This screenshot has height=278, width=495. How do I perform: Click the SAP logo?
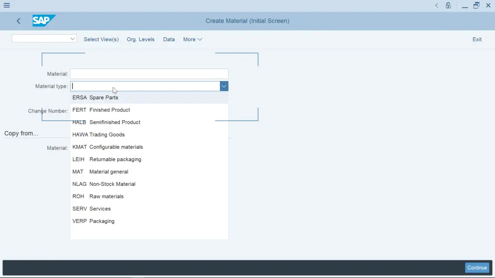point(44,21)
